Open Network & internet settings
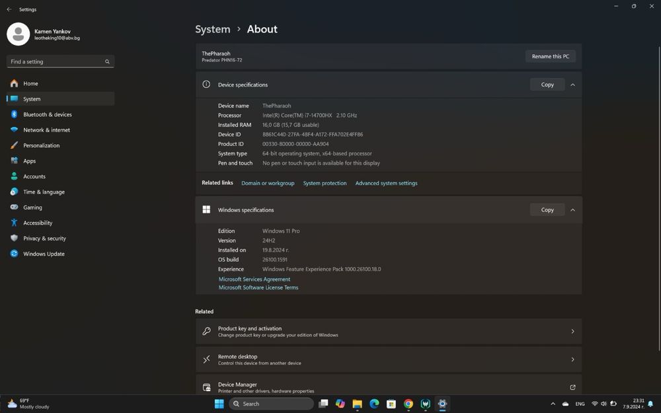Image resolution: width=661 pixels, height=413 pixels. pos(60,130)
